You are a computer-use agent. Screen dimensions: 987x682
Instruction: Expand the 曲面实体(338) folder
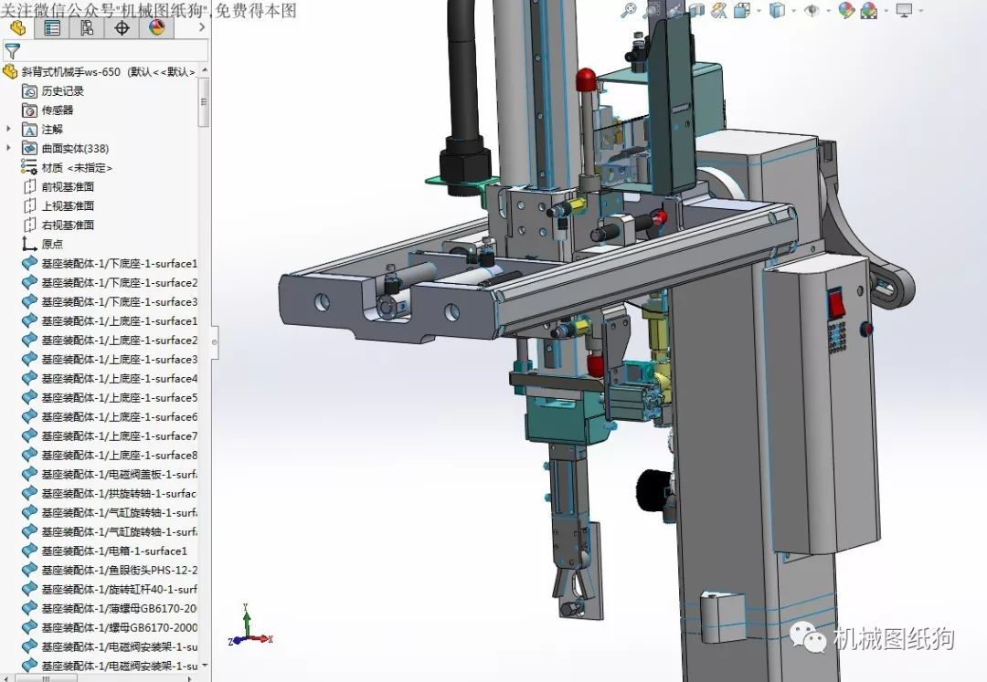point(8,148)
